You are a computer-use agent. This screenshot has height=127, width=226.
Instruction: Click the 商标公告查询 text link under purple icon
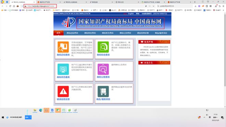[x=103, y=77]
